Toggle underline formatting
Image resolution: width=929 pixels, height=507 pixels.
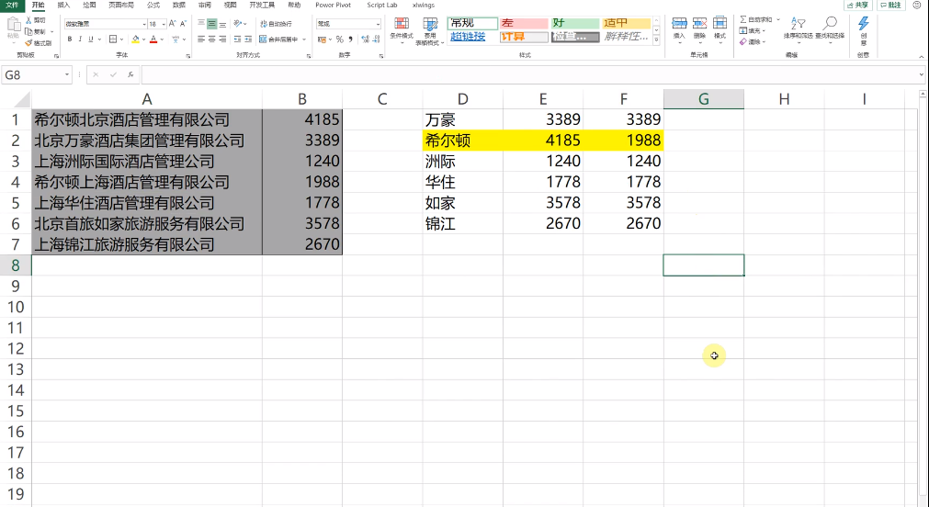(x=91, y=39)
